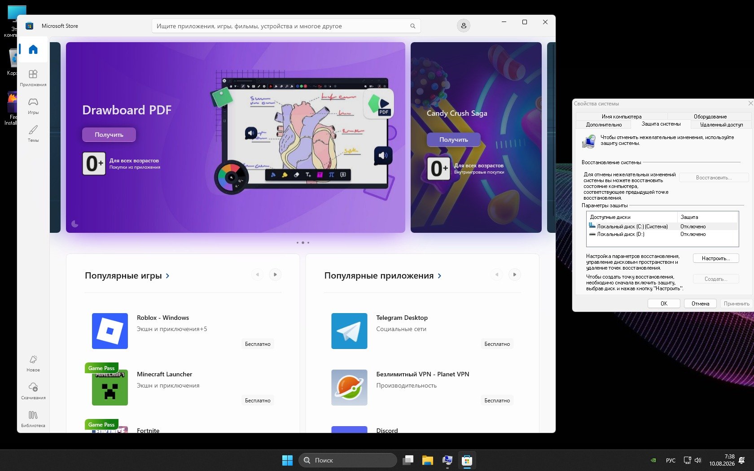Open the Discord app title
This screenshot has width=754, height=471.
tap(387, 431)
